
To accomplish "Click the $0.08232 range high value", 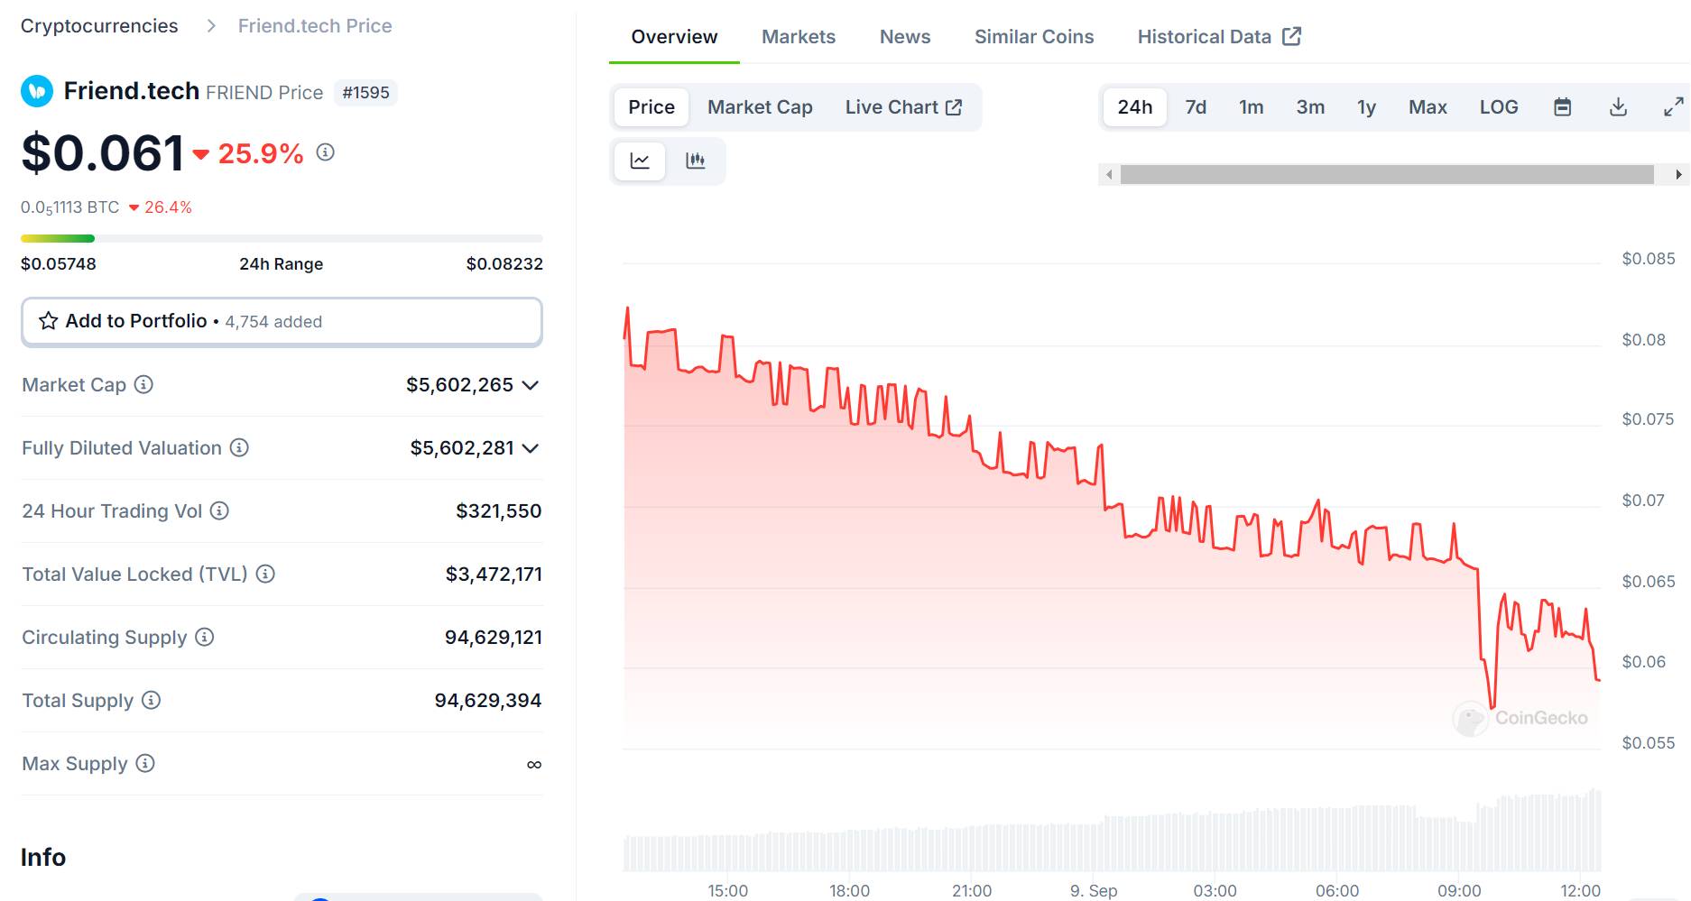I will 504,264.
